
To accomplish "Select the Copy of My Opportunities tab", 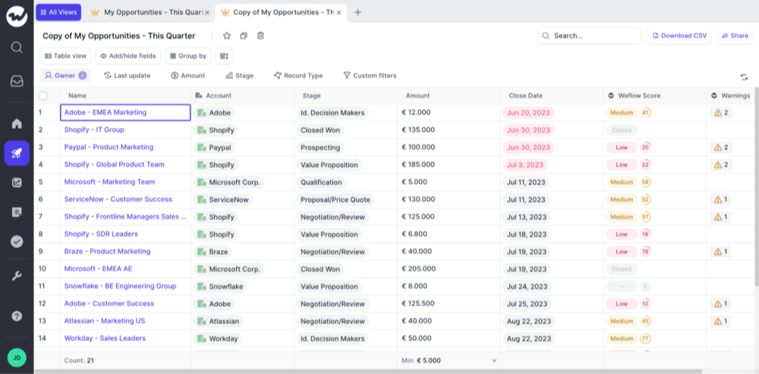I will pyautogui.click(x=279, y=13).
